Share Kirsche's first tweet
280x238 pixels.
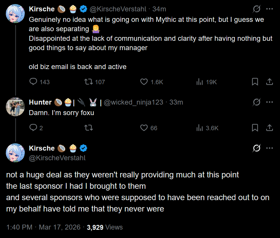270,82
